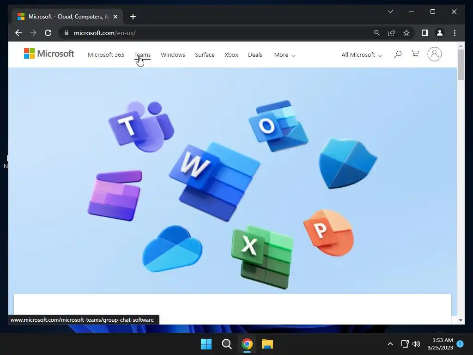Click the scrollbar up arrow
473x355 pixels.
tap(461, 46)
